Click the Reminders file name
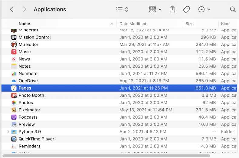Viewport: 239px width, 158px height. point(29,146)
